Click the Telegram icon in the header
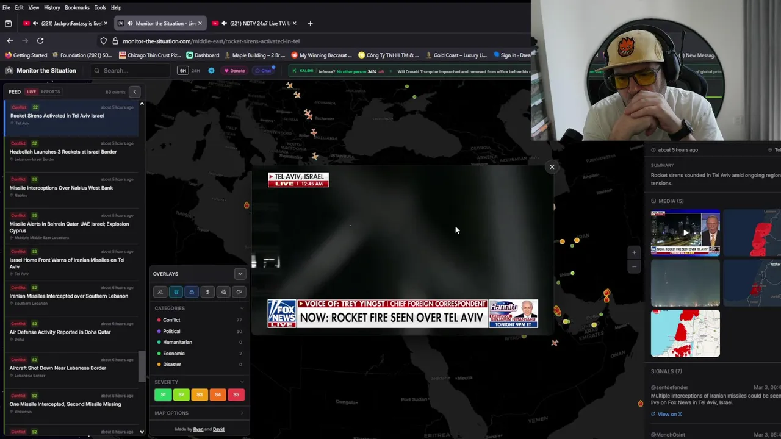781x439 pixels. (211, 70)
